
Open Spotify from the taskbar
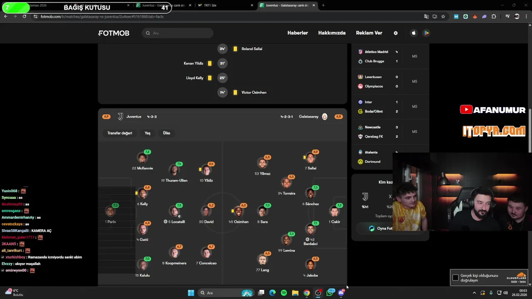click(x=284, y=293)
